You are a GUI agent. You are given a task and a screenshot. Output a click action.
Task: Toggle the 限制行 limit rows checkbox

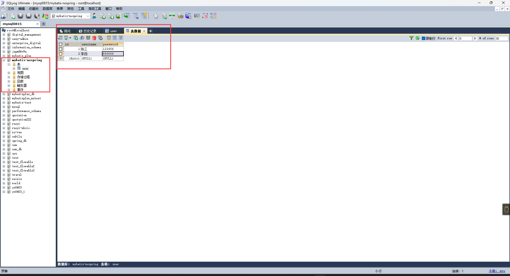click(x=424, y=38)
